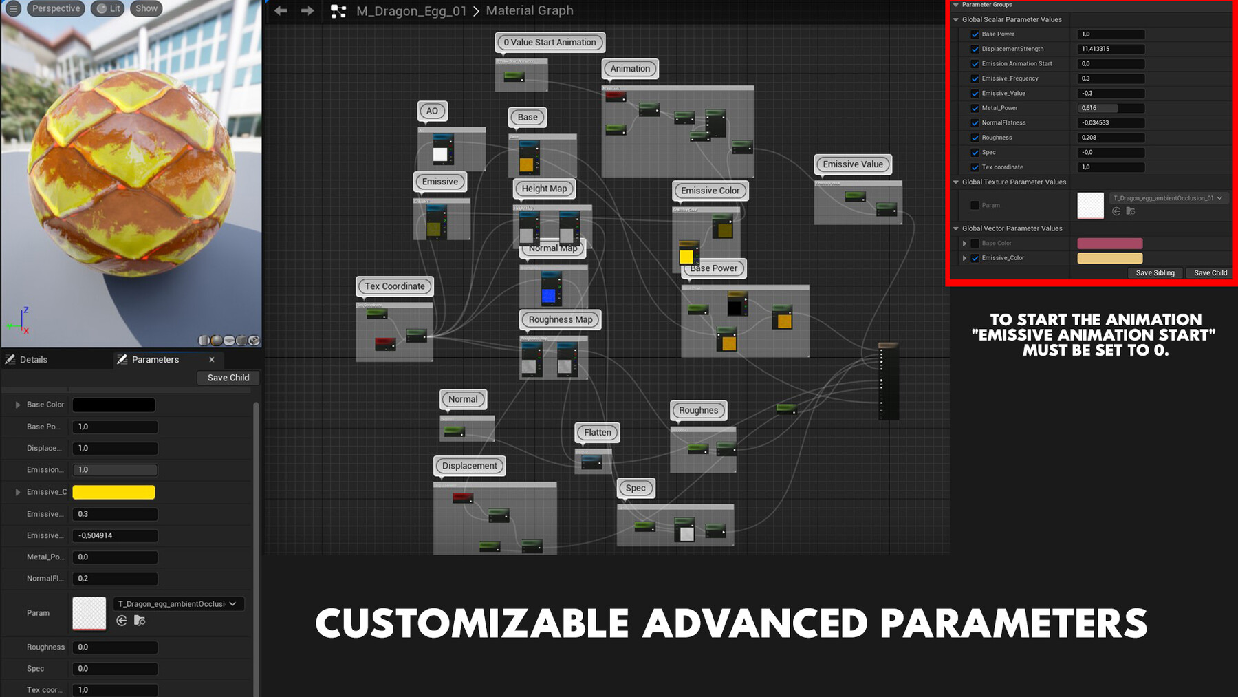Screen dimensions: 1238x697
Task: Click a preview shape icon below the egg viewport
Action: click(x=215, y=340)
